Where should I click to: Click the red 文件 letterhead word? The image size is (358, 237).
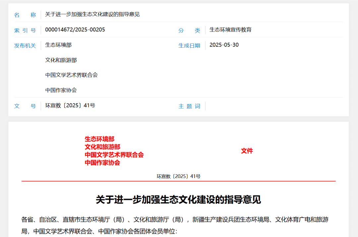coord(247,151)
